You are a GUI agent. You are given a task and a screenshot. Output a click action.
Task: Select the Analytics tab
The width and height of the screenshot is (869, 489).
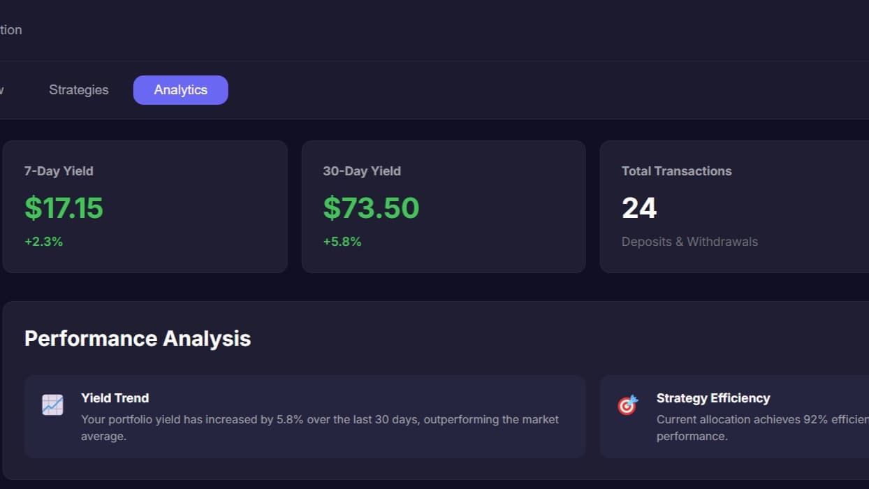point(180,90)
